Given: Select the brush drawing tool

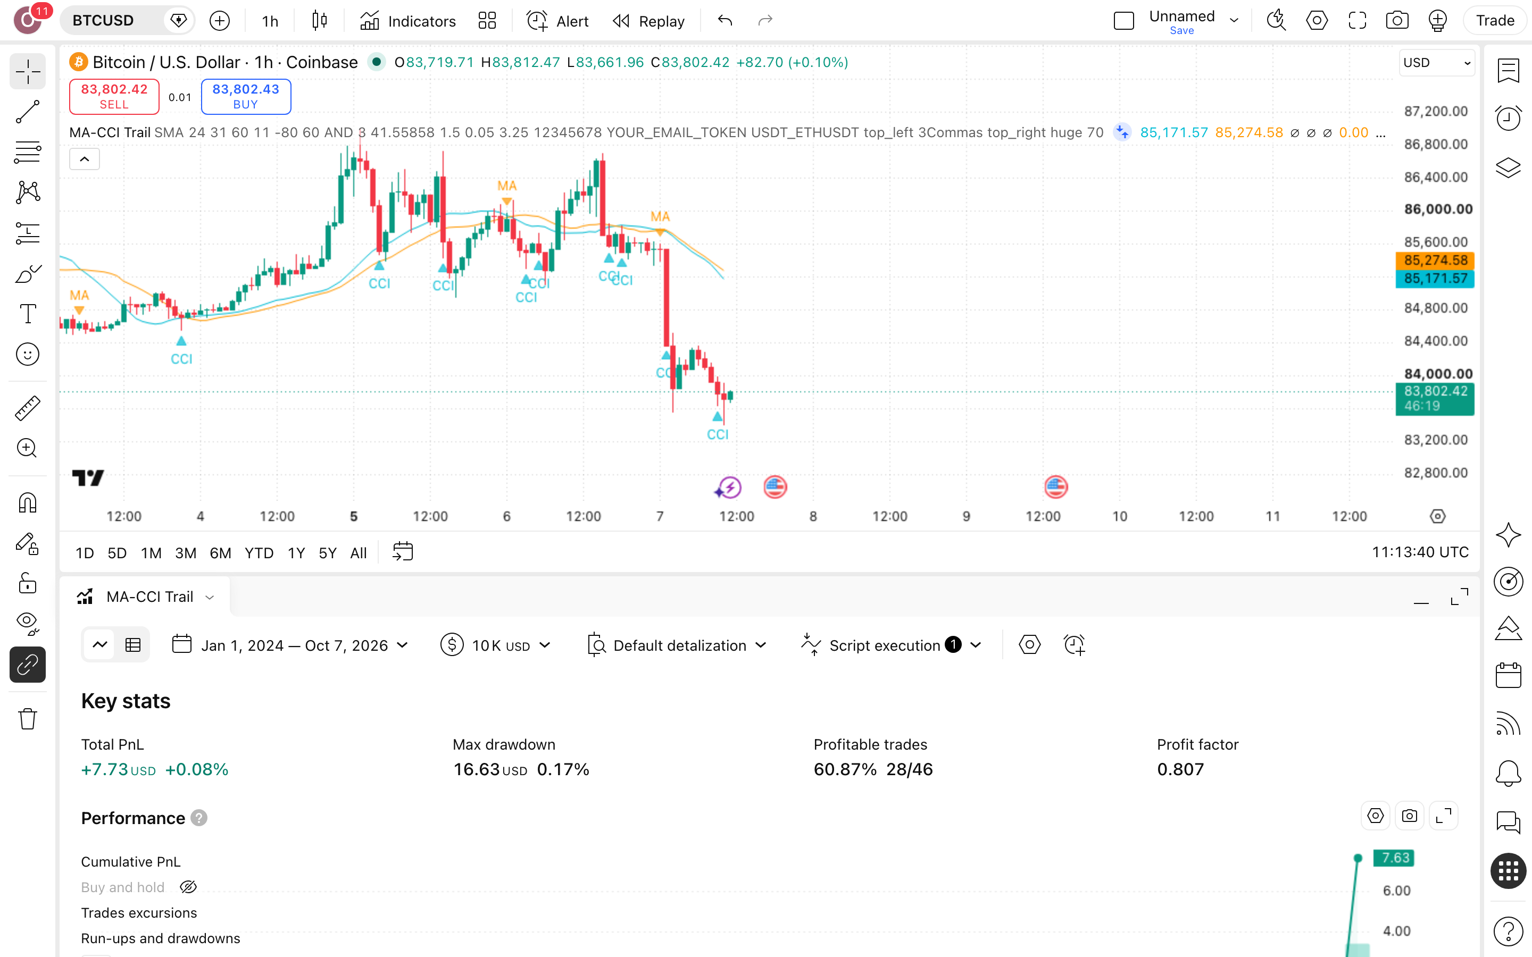Looking at the screenshot, I should (27, 273).
